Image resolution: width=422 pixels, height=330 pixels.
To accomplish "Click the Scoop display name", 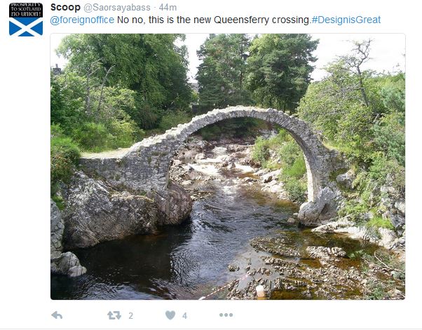I will pyautogui.click(x=65, y=7).
